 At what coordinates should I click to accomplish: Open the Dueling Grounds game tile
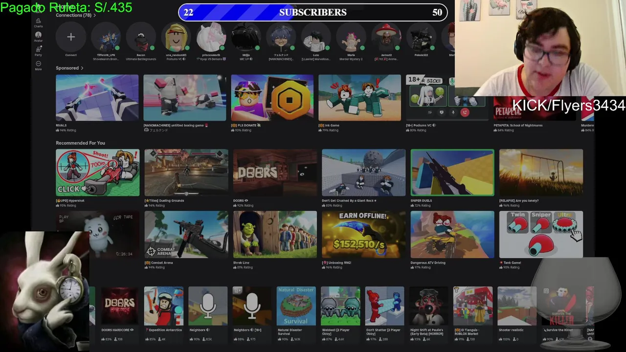pyautogui.click(x=186, y=173)
